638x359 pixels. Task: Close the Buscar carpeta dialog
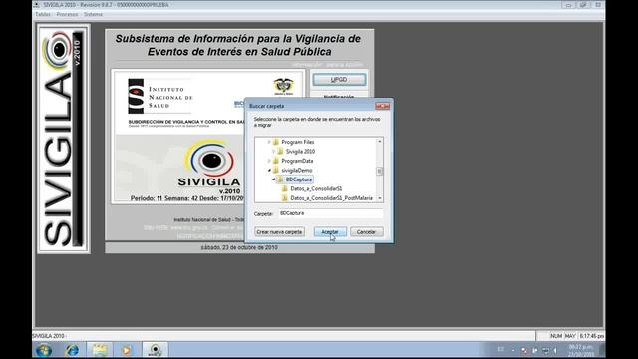point(382,106)
